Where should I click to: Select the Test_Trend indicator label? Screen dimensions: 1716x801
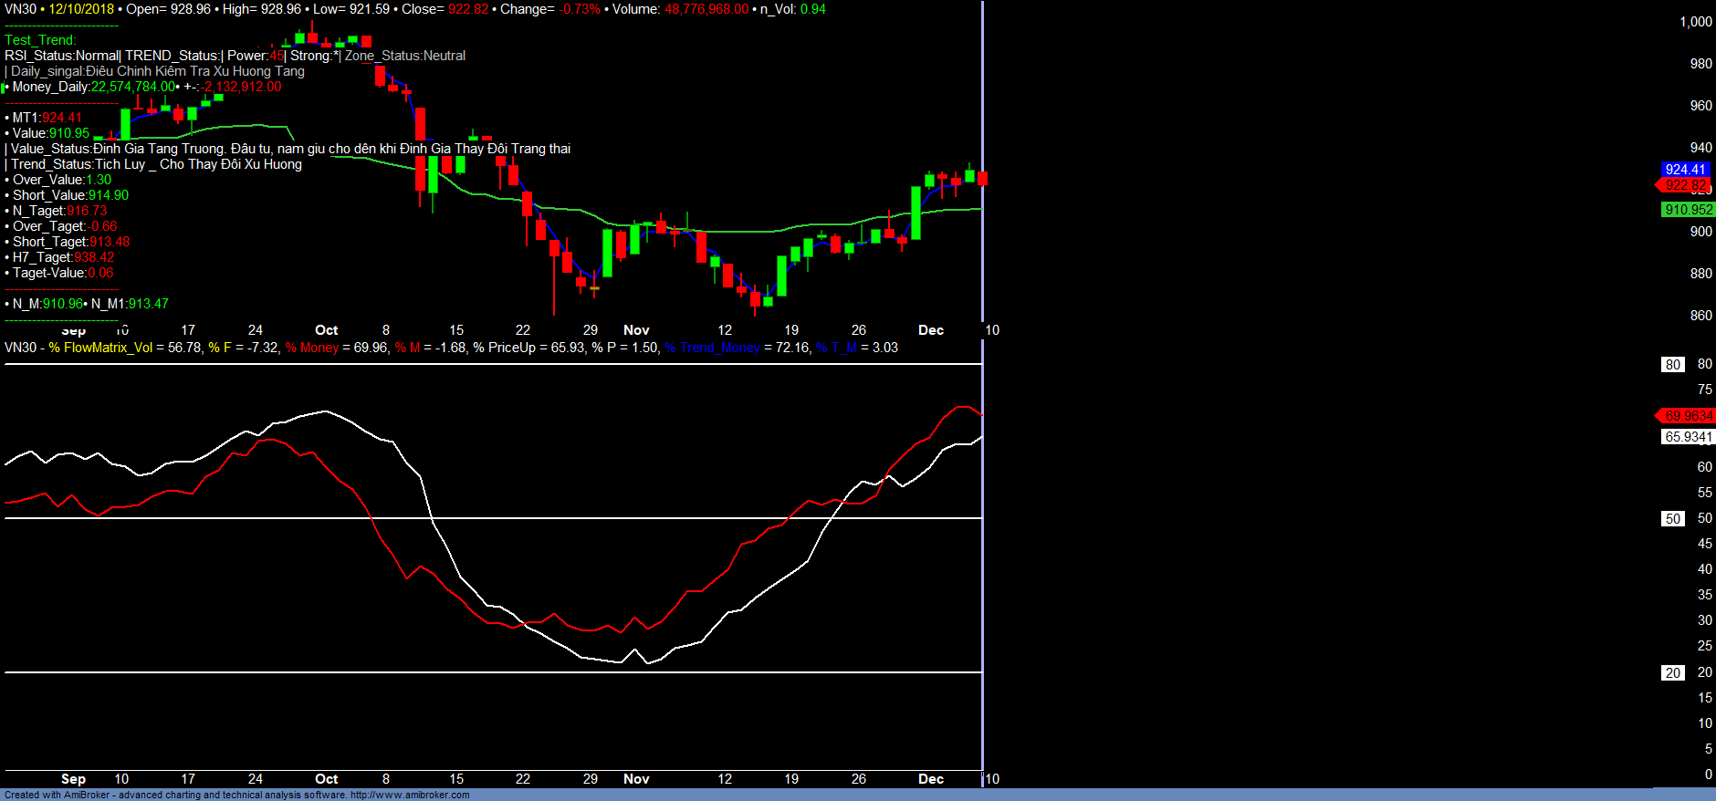[40, 40]
